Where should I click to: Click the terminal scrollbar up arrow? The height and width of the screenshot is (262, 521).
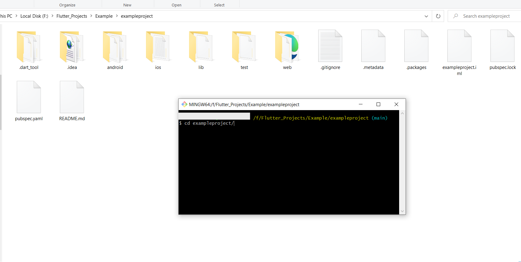tap(402, 113)
